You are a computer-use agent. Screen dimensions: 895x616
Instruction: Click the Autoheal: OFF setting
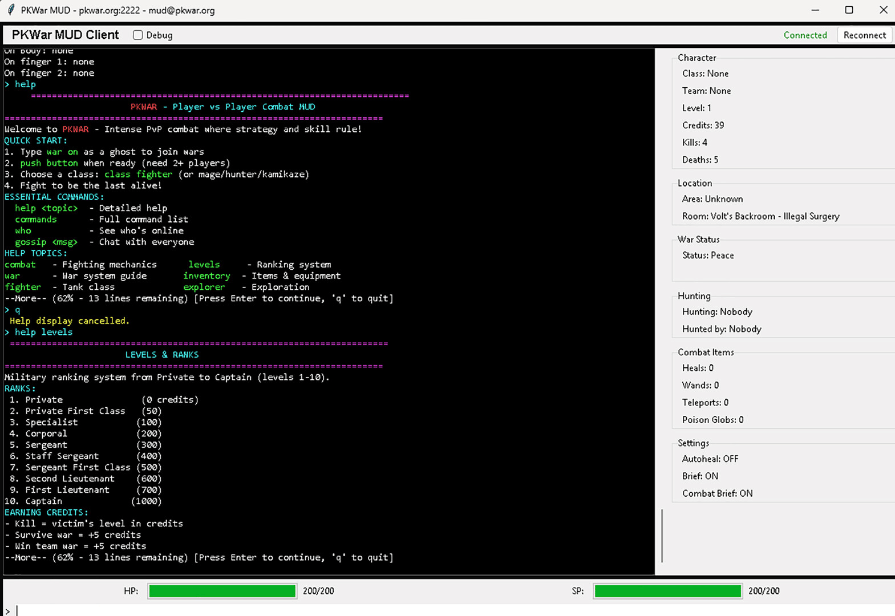(710, 459)
